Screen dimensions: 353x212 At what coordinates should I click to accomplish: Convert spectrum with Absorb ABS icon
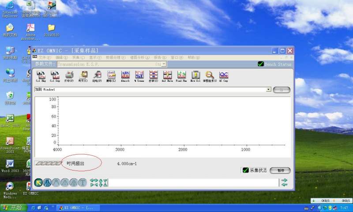click(125, 76)
